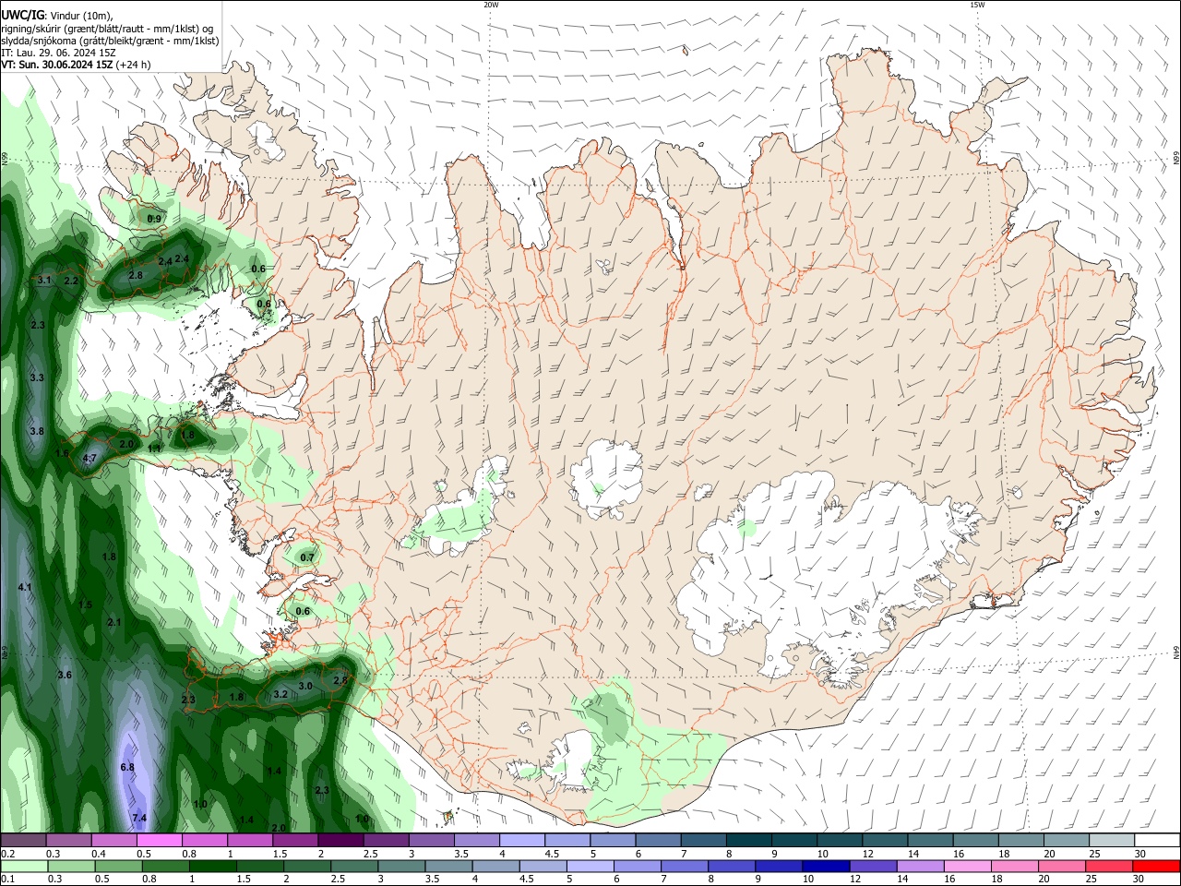Click the 3.6 precipitation value label

pos(65,676)
